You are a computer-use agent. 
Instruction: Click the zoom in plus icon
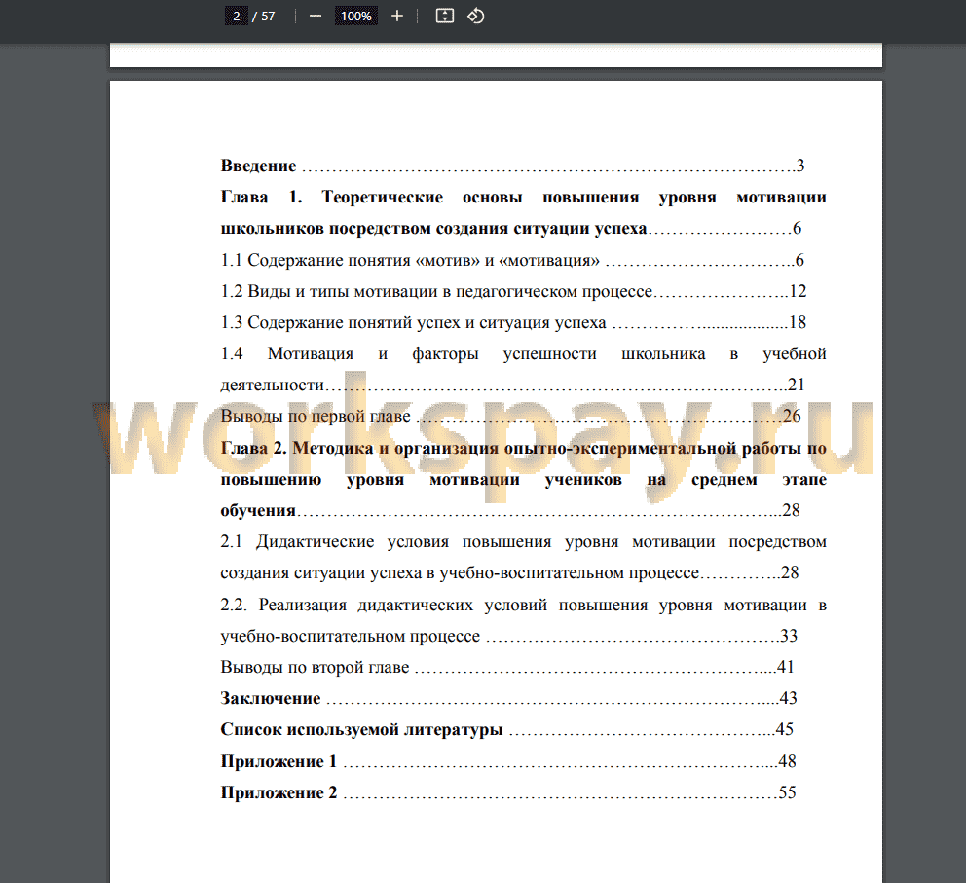point(397,16)
